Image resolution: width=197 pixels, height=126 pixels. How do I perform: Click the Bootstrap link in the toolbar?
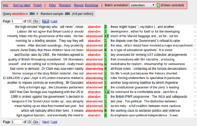pyautogui.click(x=92, y=5)
